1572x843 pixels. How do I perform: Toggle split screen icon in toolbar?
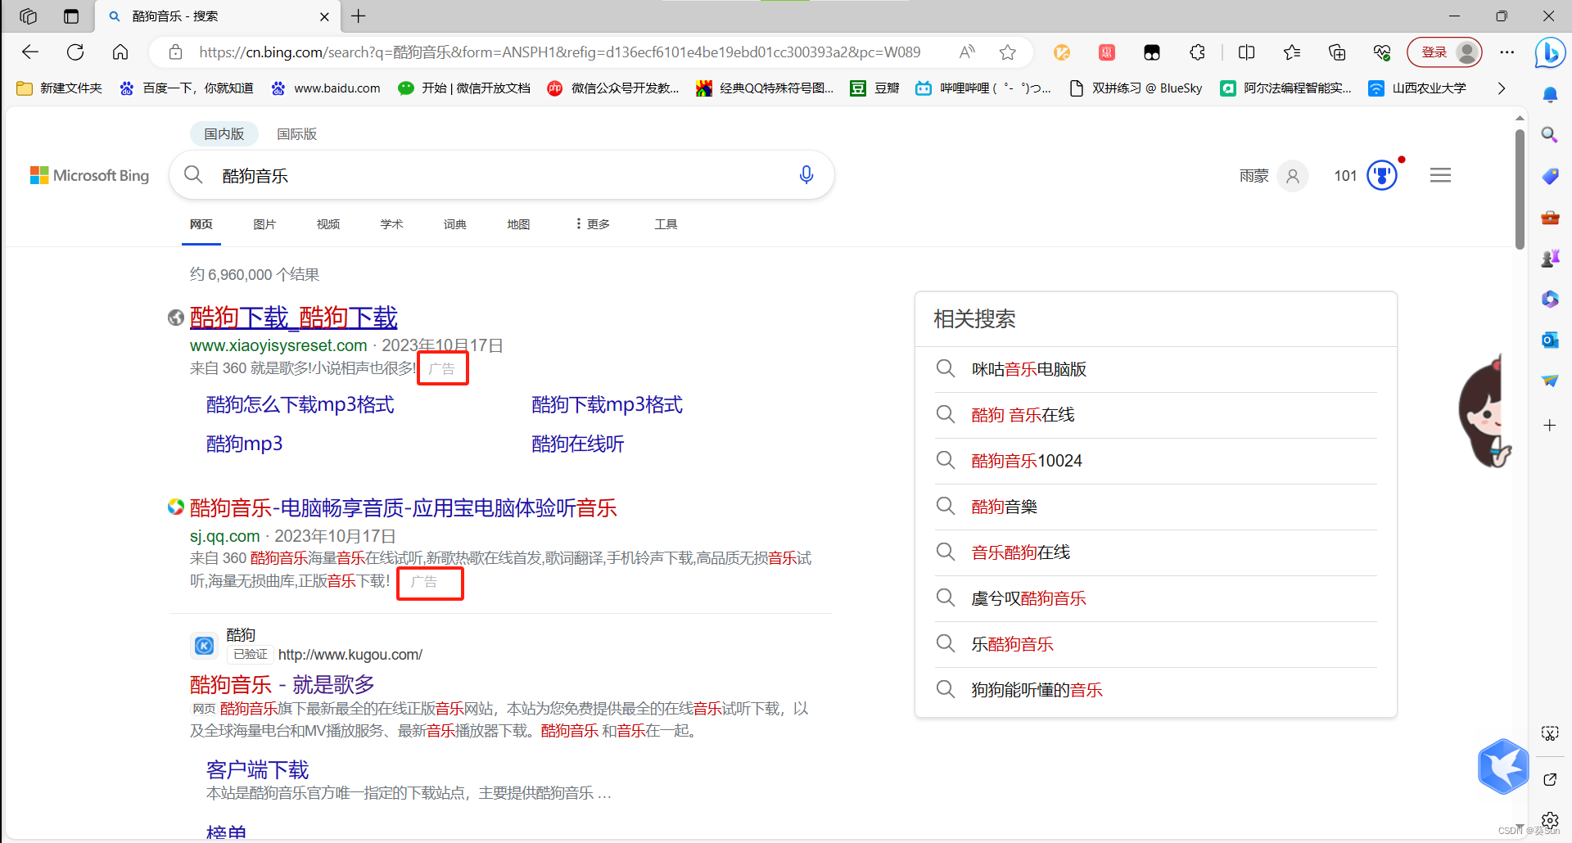(x=1247, y=52)
